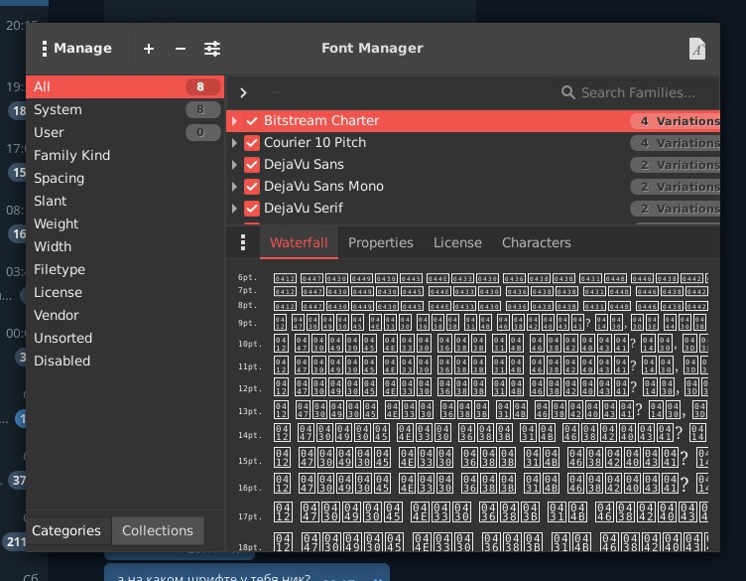The width and height of the screenshot is (746, 581).
Task: Remove fonts with the minus icon
Action: coord(181,49)
